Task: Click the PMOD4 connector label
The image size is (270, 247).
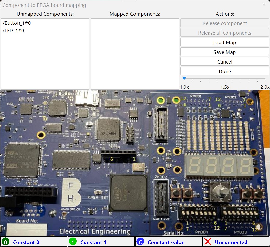Action: [x=202, y=232]
